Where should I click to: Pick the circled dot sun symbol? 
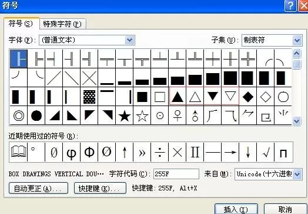[x=160, y=116]
